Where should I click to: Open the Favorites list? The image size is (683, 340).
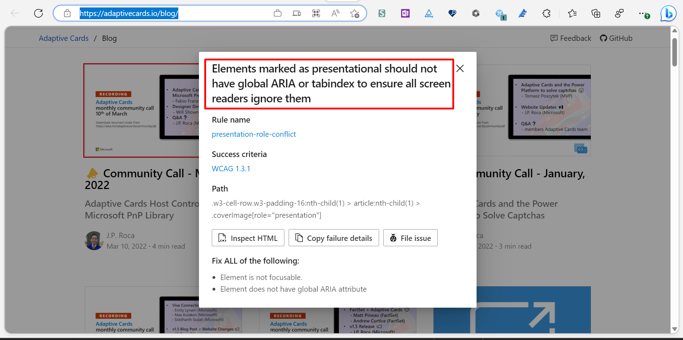(572, 13)
